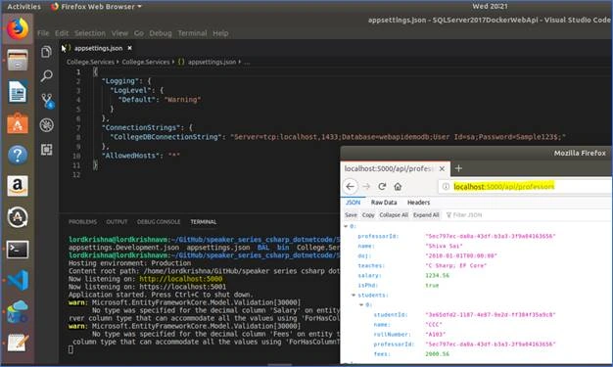Launch LibreOffice Writer from the dock
Image resolution: width=613 pixels, height=367 pixels.
click(x=18, y=92)
